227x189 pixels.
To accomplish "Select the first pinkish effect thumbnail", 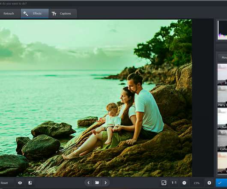I will 222,74.
